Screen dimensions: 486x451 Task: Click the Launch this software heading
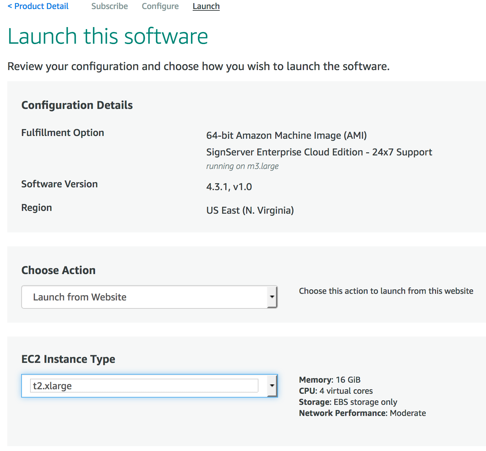point(108,36)
